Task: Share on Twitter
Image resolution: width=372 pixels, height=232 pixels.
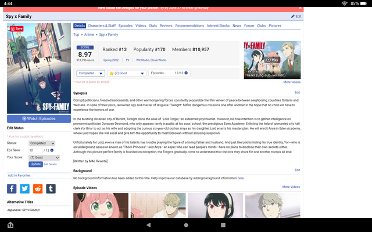Action: pyautogui.click(x=24, y=188)
